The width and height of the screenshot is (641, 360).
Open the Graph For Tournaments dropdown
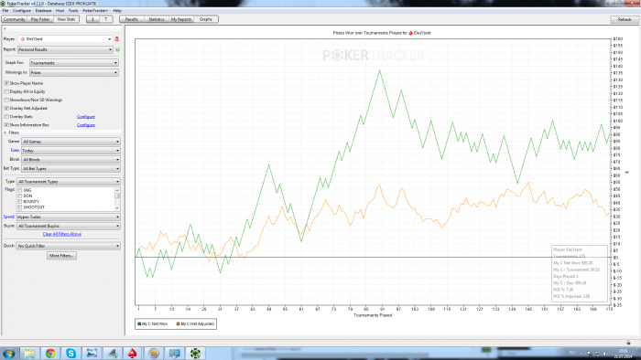(x=74, y=63)
